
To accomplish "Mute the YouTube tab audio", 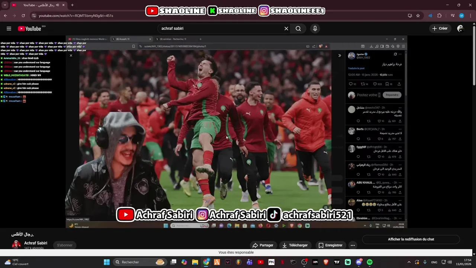I will 58,5.
